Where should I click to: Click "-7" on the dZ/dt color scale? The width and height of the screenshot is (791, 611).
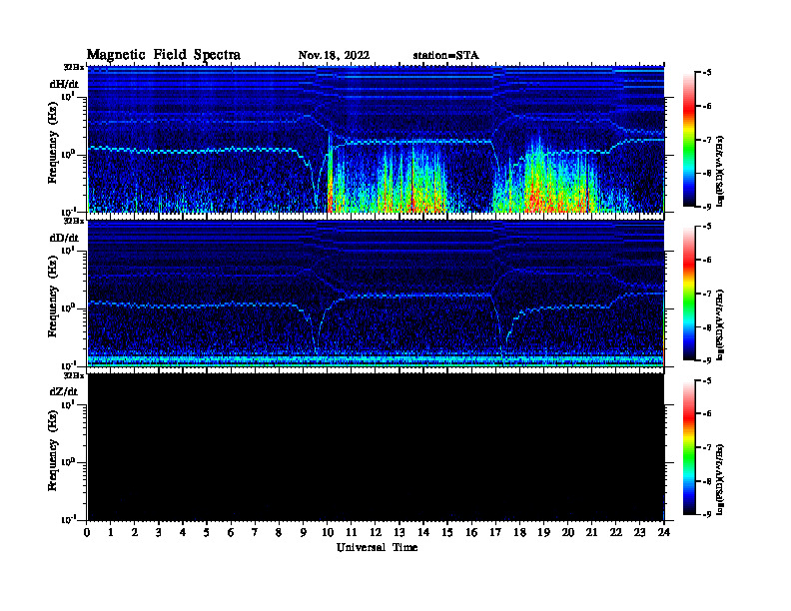click(707, 447)
